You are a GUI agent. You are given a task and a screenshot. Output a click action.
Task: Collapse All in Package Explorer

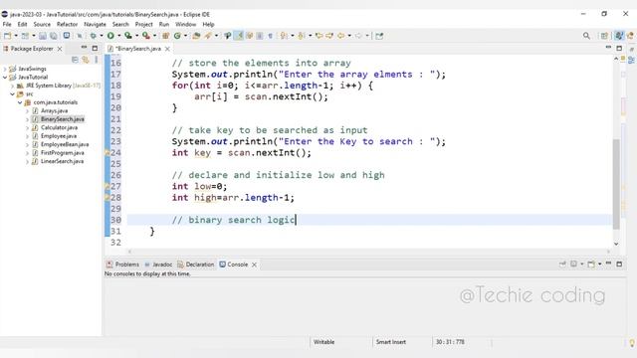pos(75,60)
